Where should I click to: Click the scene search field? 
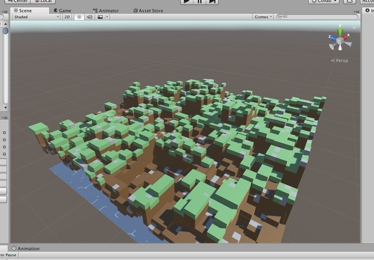(317, 17)
